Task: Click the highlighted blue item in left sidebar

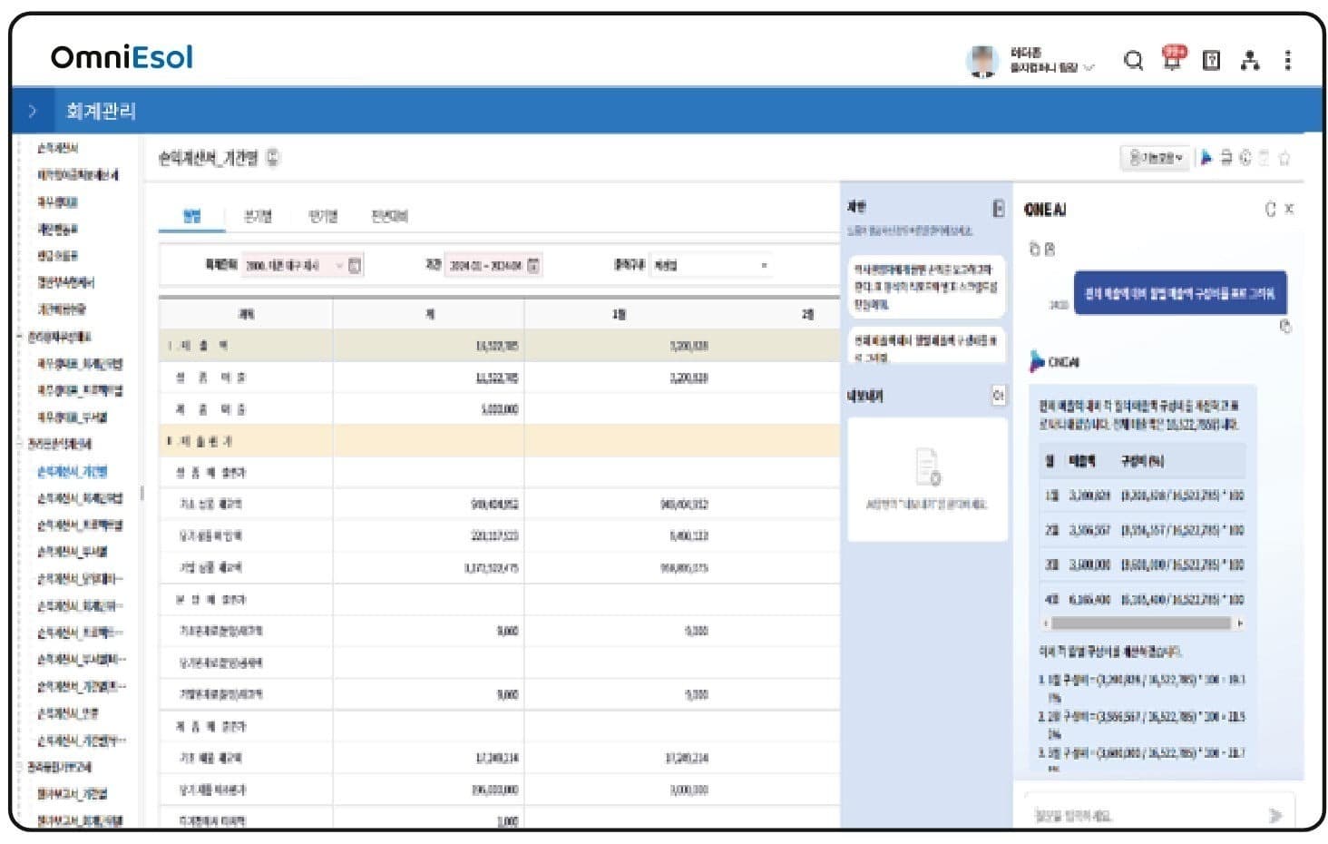Action: pyautogui.click(x=72, y=471)
